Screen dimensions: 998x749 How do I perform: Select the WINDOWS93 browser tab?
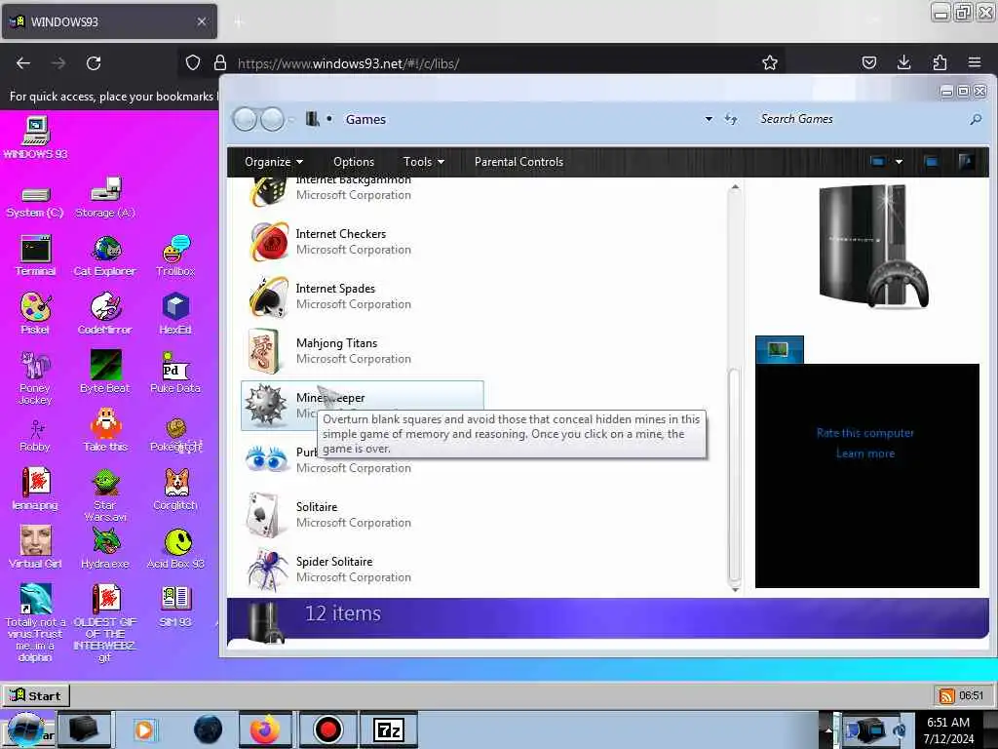click(x=109, y=21)
